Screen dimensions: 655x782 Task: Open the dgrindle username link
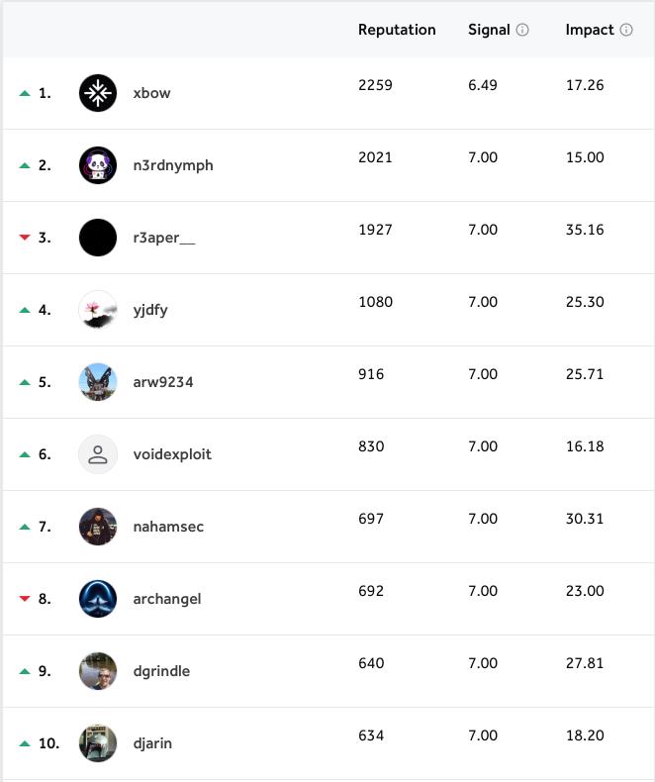tap(161, 671)
